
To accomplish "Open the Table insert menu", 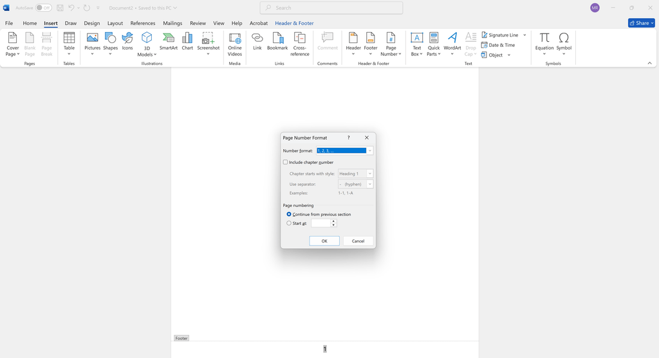I will point(69,44).
